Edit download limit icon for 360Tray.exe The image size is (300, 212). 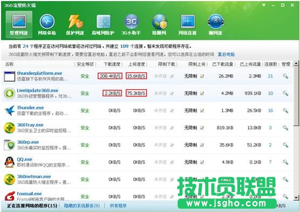point(172,128)
